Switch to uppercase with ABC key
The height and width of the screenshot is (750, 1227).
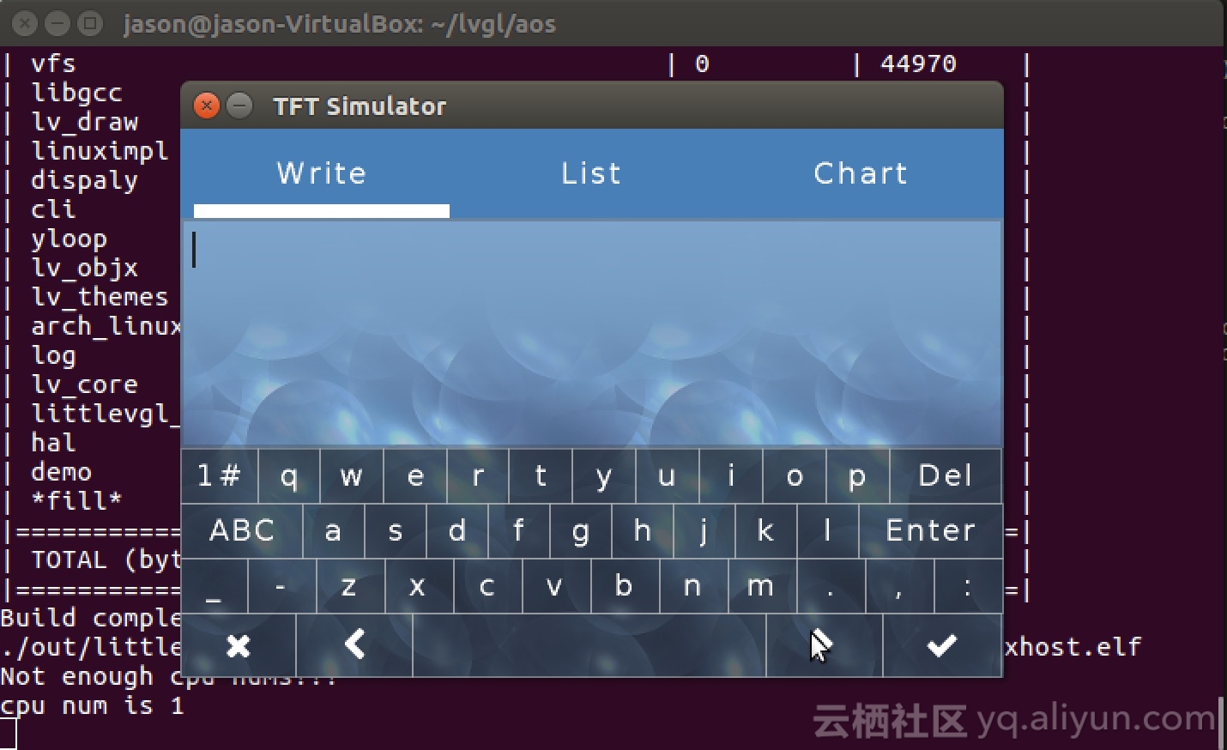pos(242,531)
